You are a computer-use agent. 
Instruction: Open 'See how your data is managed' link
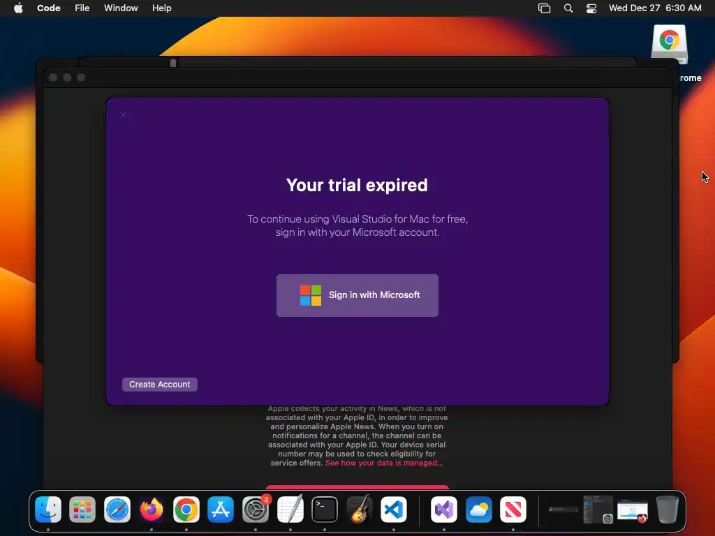(383, 463)
